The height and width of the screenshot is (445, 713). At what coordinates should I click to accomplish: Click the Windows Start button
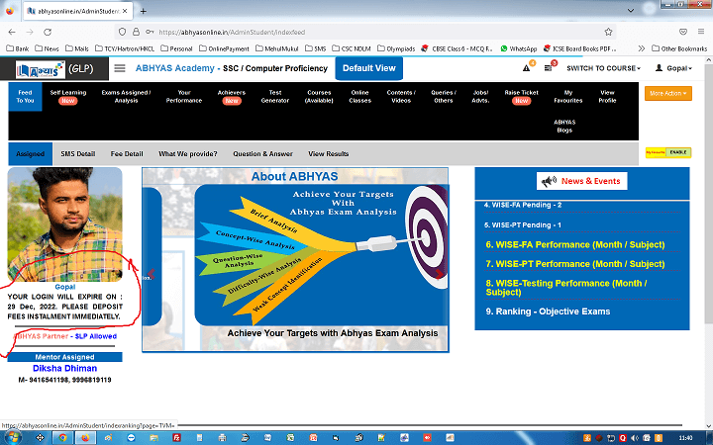pos(14,436)
